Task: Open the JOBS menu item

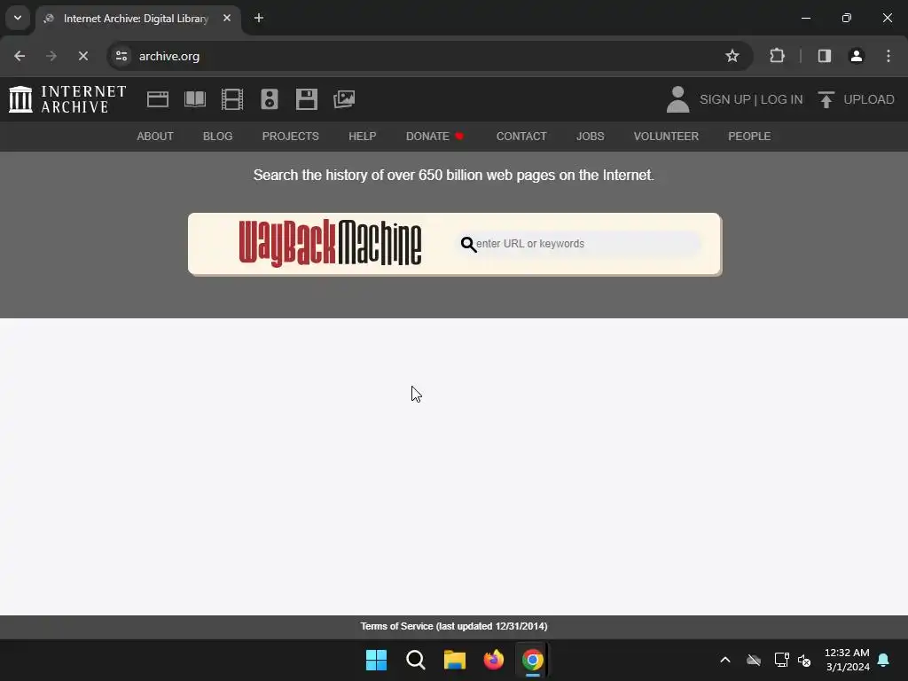Action: (x=590, y=137)
